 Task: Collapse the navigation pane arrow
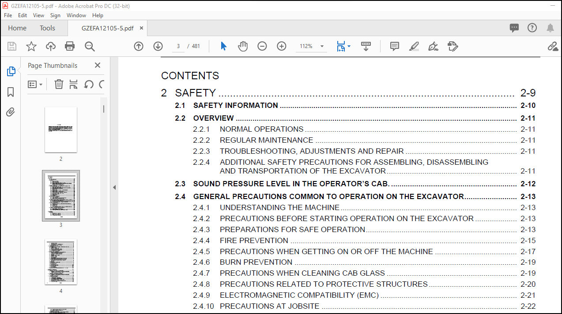click(114, 187)
